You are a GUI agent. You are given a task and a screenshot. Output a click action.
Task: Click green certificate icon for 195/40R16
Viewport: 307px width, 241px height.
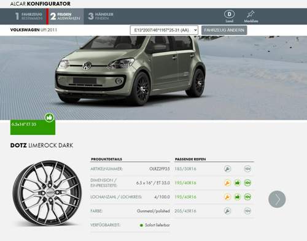(247, 183)
